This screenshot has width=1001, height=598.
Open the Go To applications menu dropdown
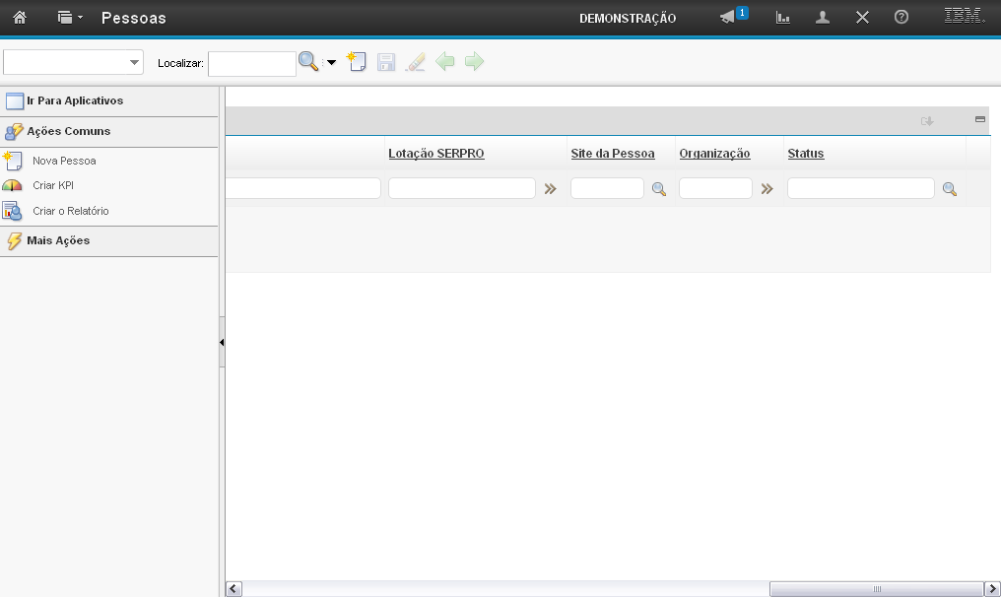pyautogui.click(x=69, y=18)
